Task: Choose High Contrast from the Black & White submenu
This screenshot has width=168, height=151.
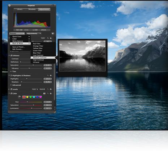Action: (38, 60)
